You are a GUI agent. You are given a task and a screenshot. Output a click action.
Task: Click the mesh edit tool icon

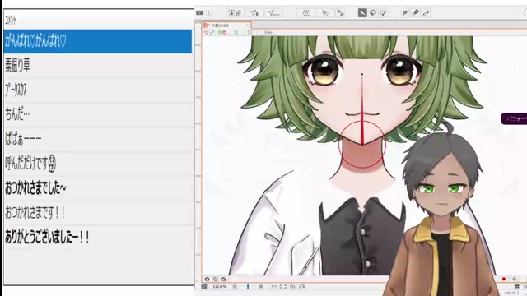pos(325,13)
